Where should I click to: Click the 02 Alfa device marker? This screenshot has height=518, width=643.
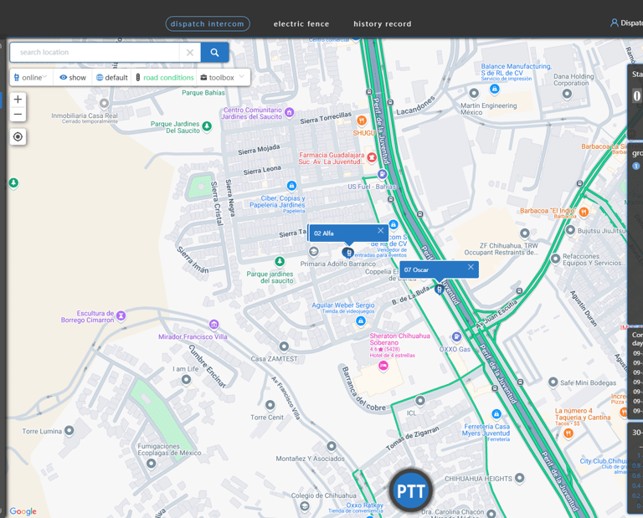tap(348, 253)
